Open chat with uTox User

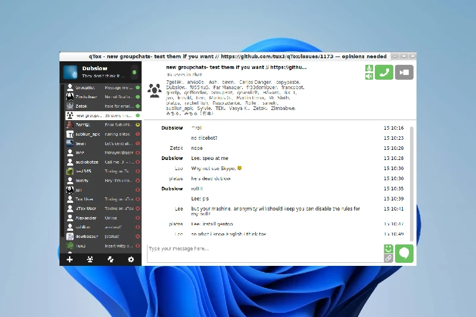tap(103, 208)
